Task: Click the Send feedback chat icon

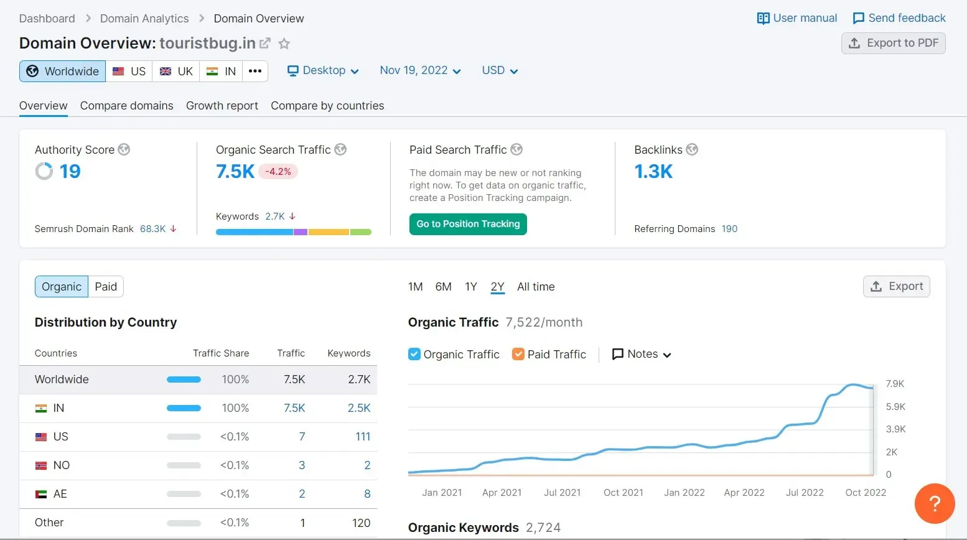Action: pos(858,18)
